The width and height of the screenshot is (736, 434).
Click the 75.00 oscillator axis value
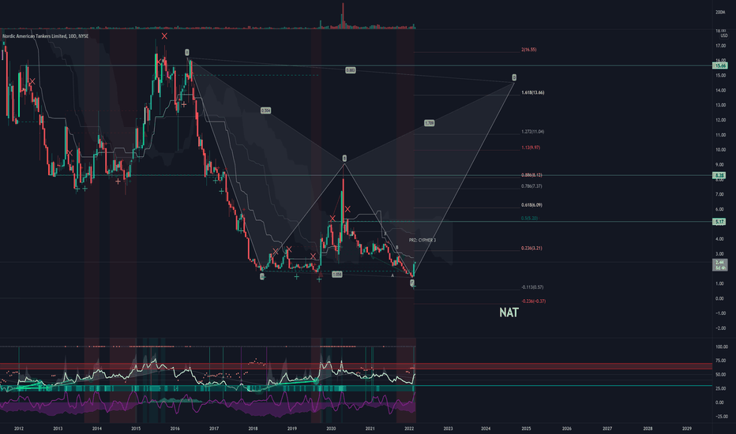pos(722,361)
